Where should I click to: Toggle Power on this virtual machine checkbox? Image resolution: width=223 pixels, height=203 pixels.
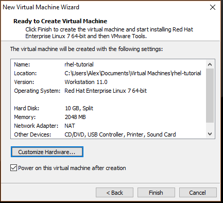[x=13, y=168]
